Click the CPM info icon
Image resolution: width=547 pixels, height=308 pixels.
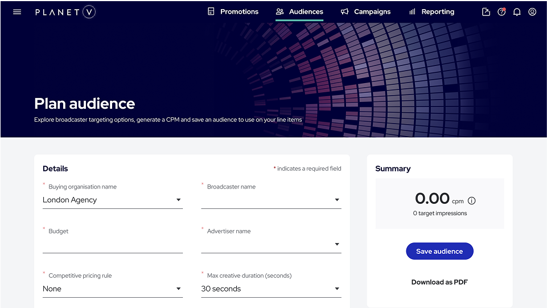472,200
